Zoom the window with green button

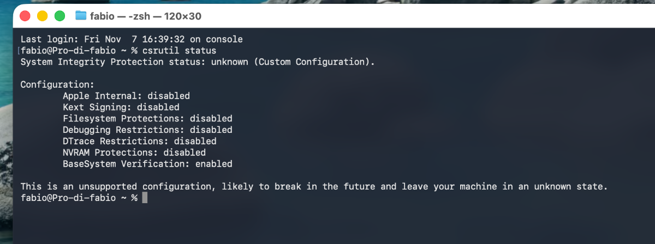(60, 16)
